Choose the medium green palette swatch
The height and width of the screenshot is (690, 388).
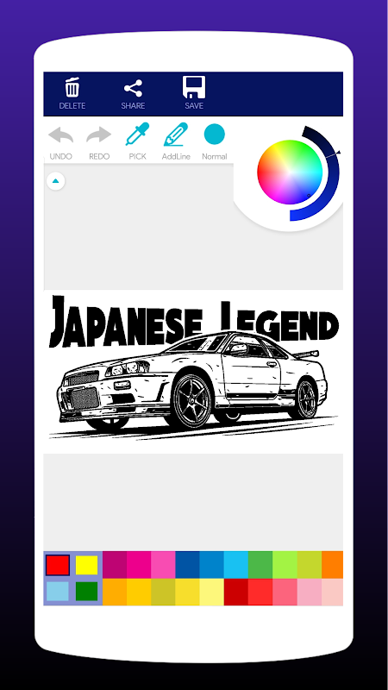(x=260, y=565)
